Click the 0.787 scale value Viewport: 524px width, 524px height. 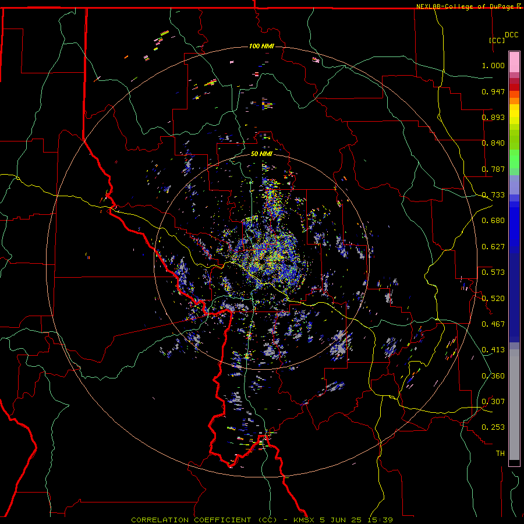493,169
